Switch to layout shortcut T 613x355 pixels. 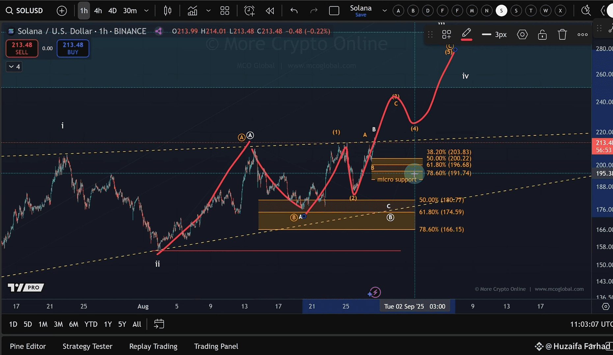(531, 11)
